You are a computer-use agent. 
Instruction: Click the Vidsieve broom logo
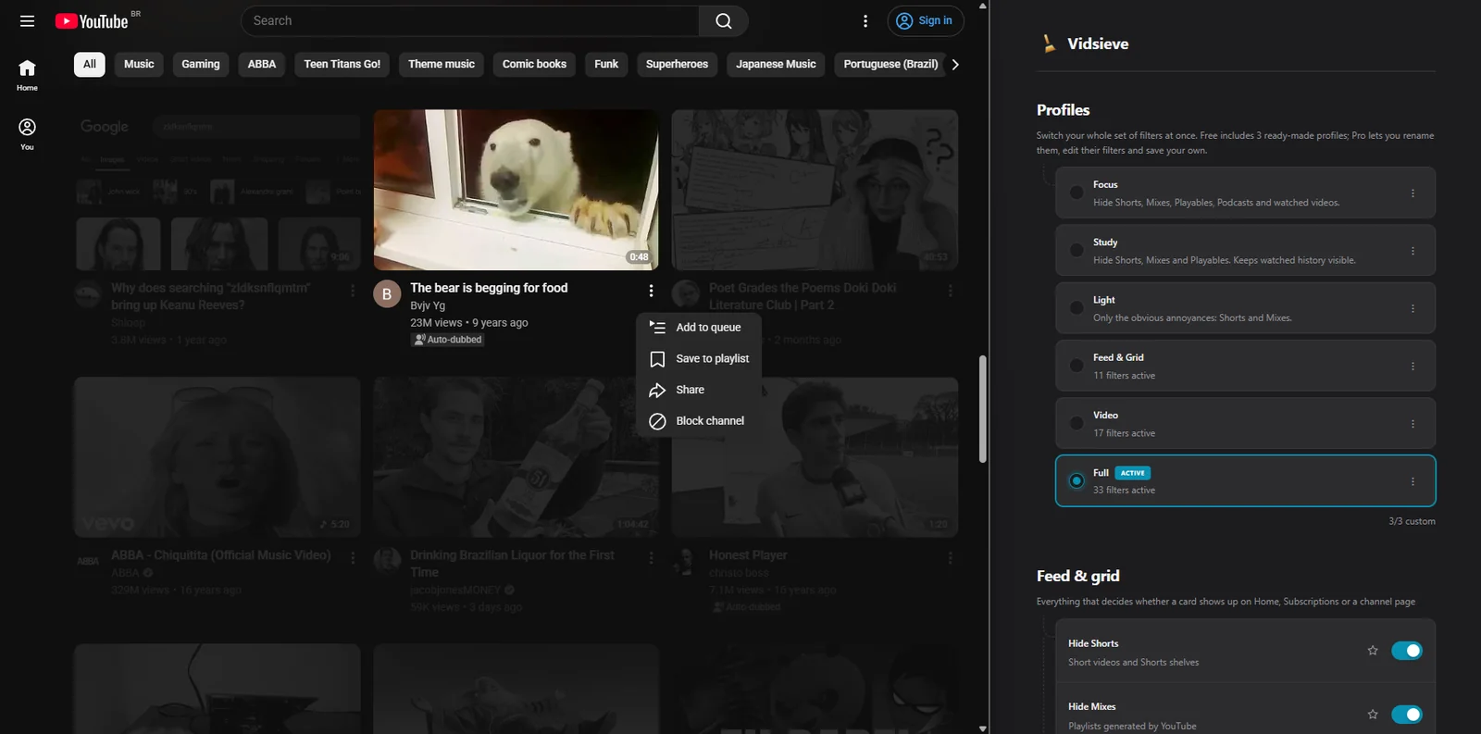(1049, 44)
